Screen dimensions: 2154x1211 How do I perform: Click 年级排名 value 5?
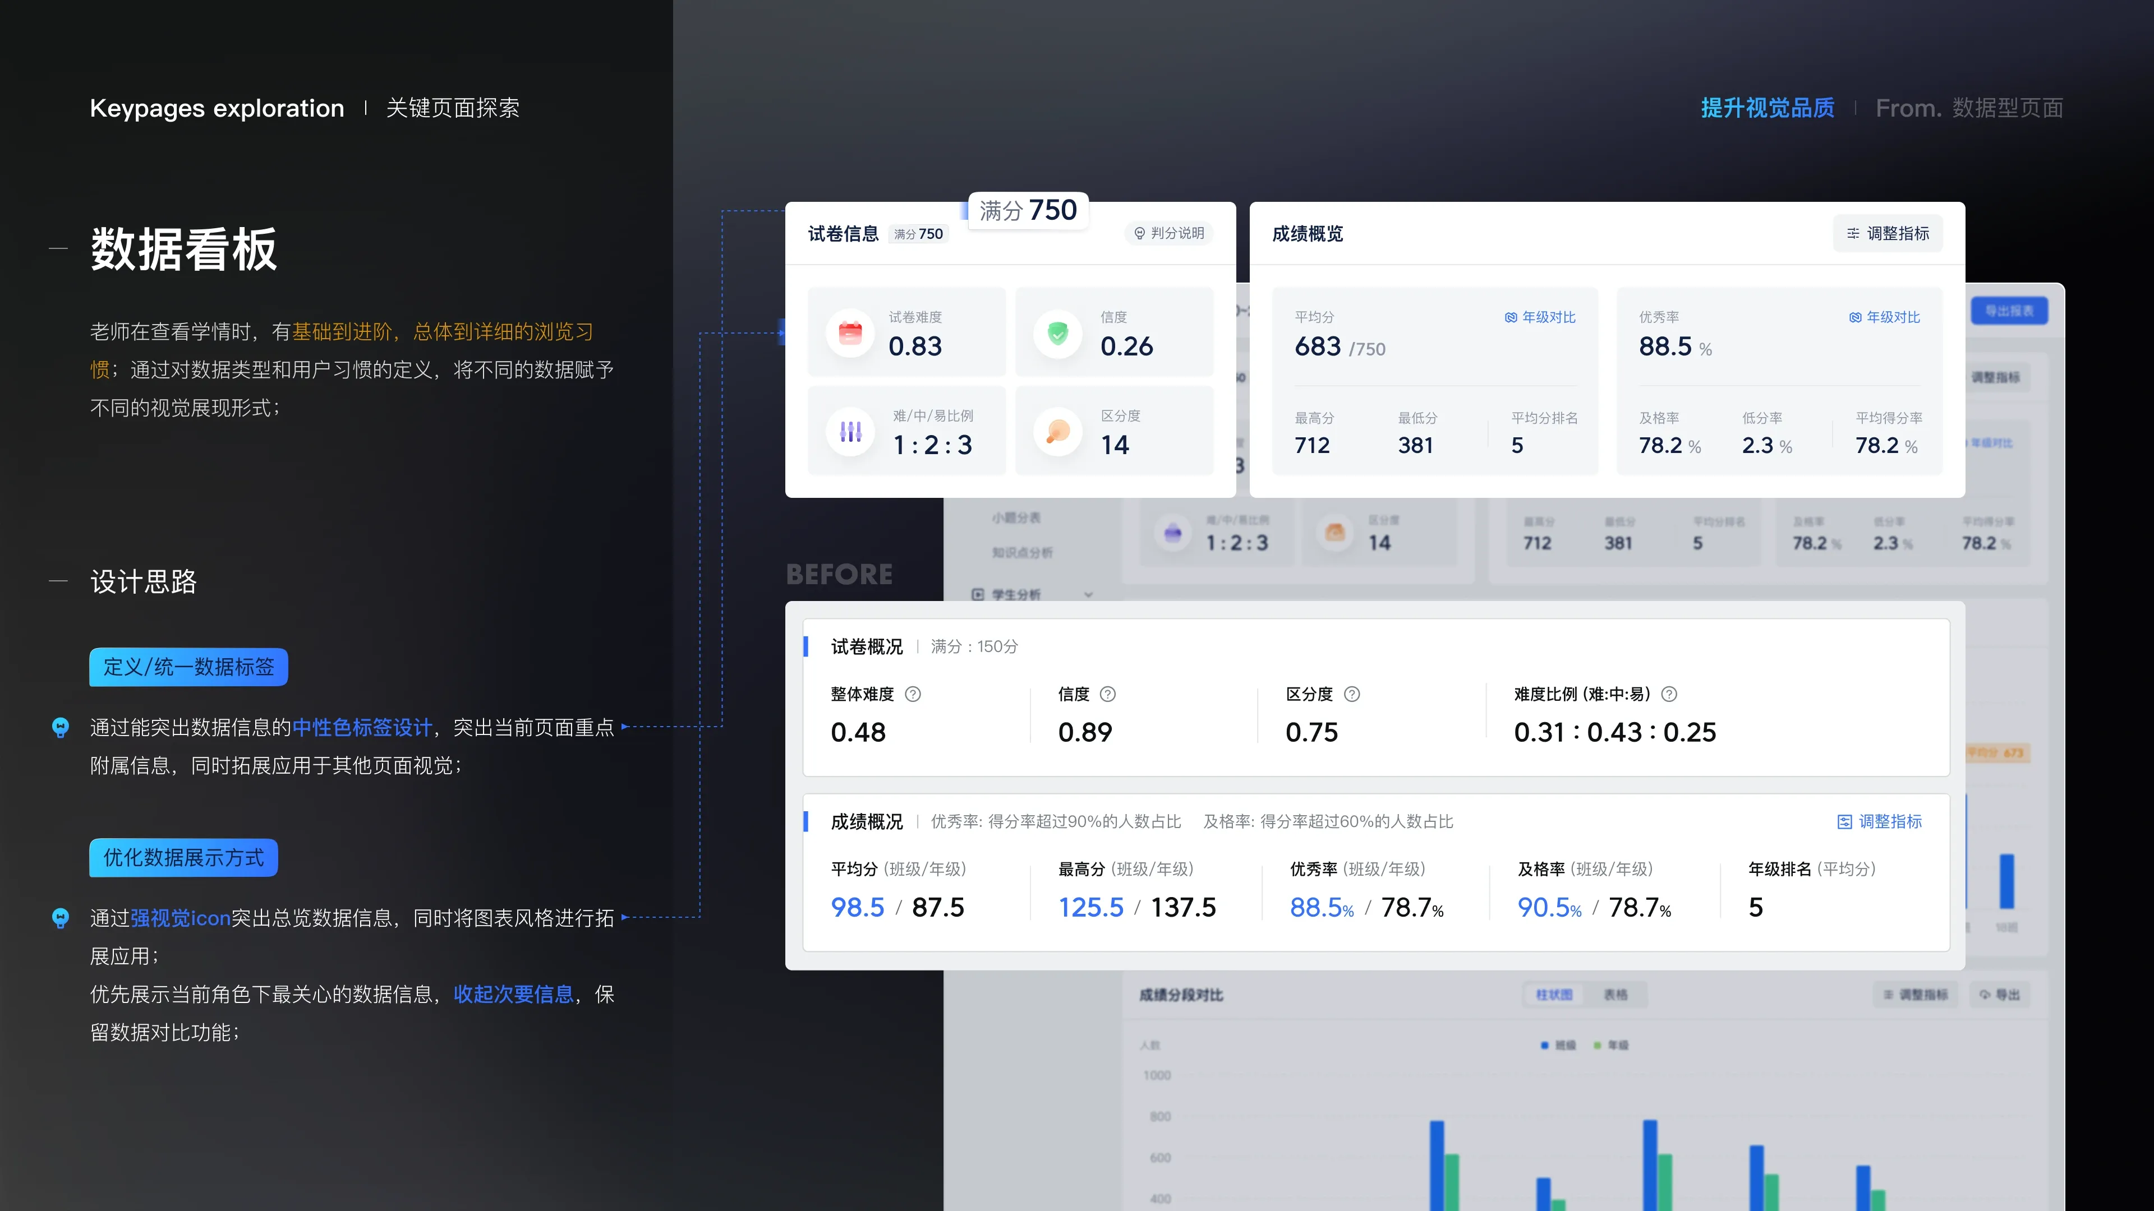point(1755,908)
